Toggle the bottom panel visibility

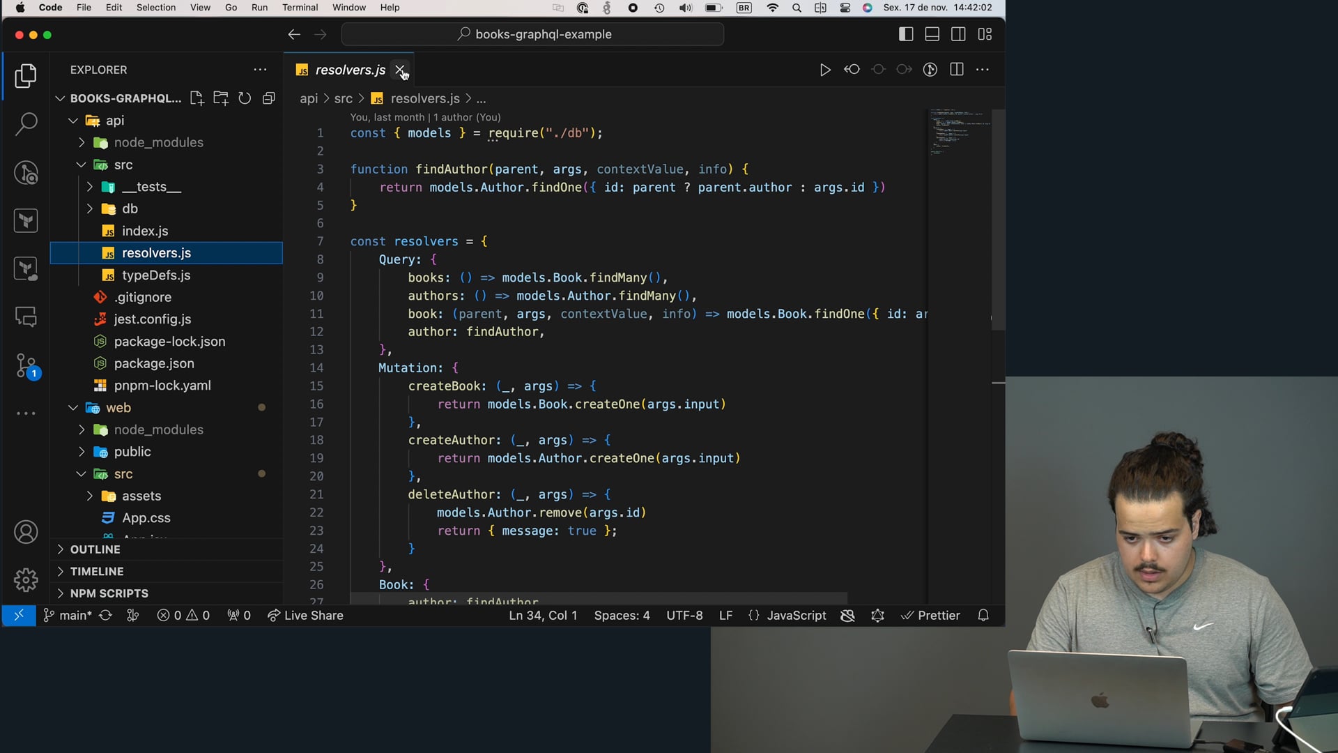pyautogui.click(x=932, y=34)
